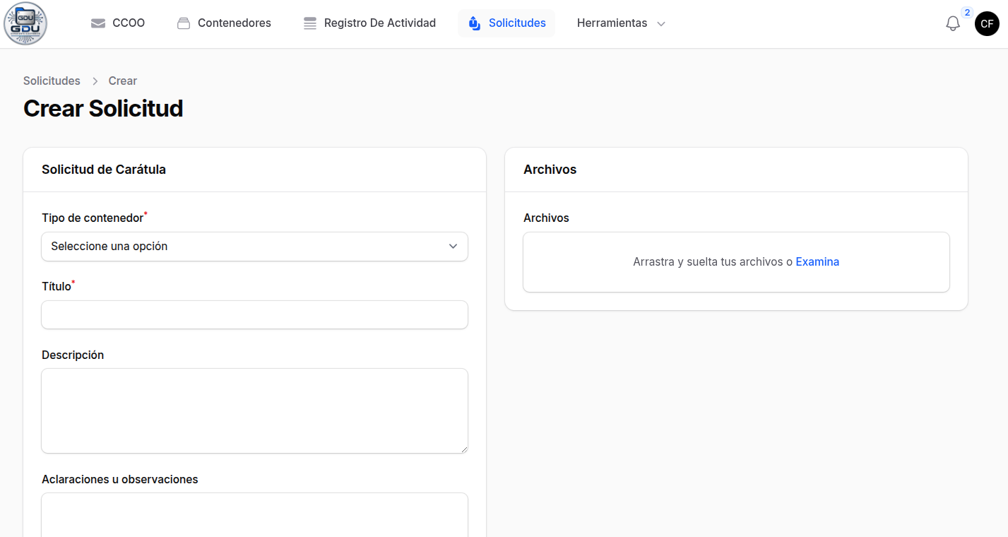Click the Archivos upload drop zone
Image resolution: width=1008 pixels, height=537 pixels.
coord(736,262)
